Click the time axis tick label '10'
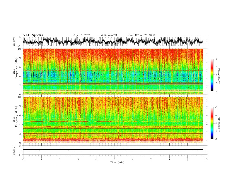 (x=206, y=159)
